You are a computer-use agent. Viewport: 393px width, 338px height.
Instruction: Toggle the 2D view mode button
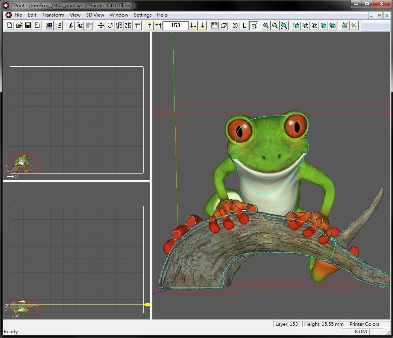point(235,26)
